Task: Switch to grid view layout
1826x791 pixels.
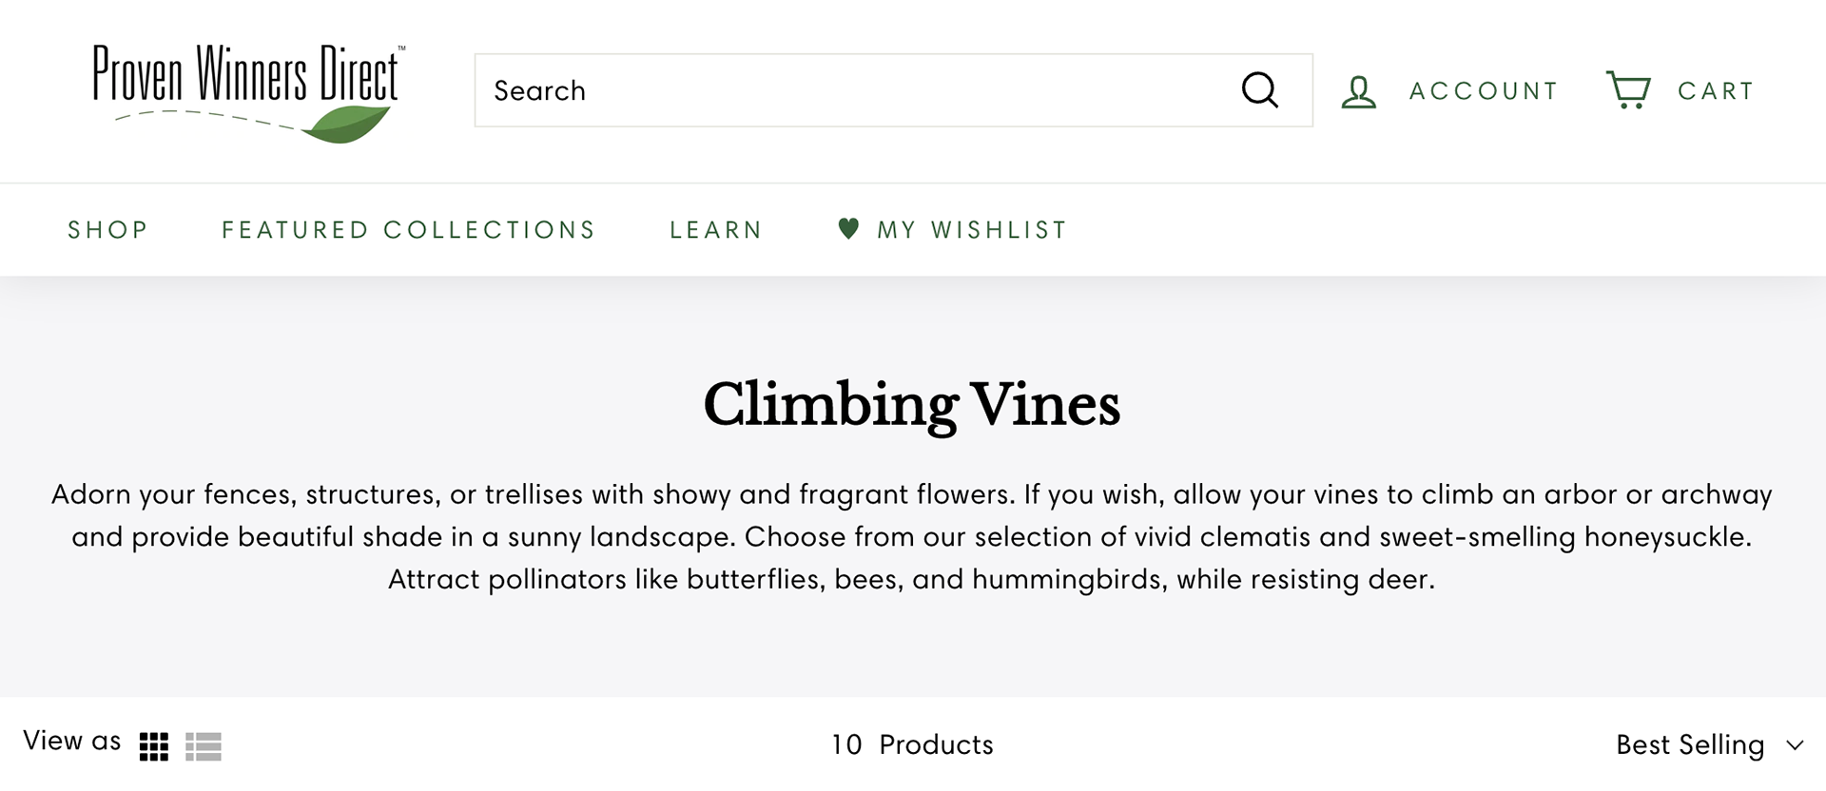Action: pos(154,746)
